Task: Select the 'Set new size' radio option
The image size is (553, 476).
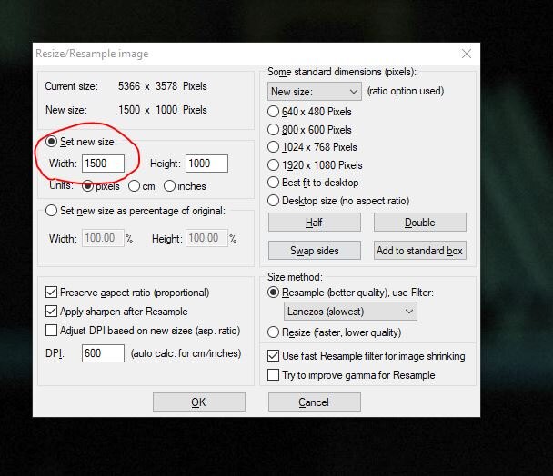Action: click(52, 144)
